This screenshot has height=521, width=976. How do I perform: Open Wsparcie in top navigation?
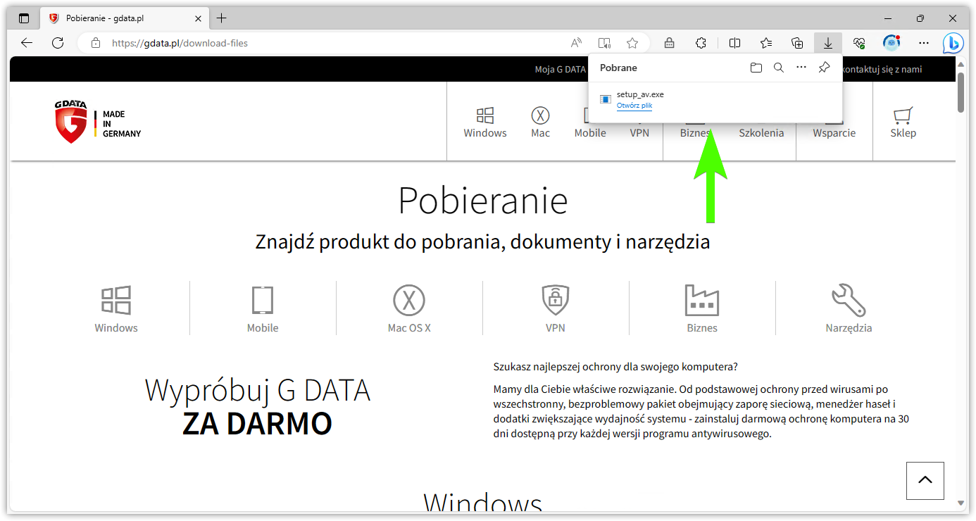coord(834,133)
